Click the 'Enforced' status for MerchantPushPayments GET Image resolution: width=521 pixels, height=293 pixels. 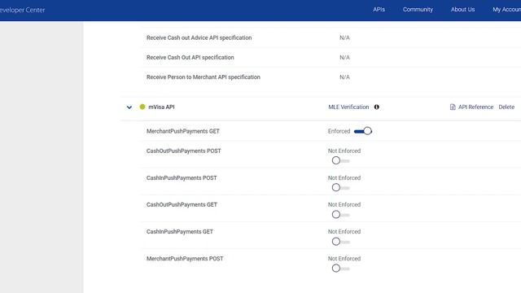[x=339, y=131]
